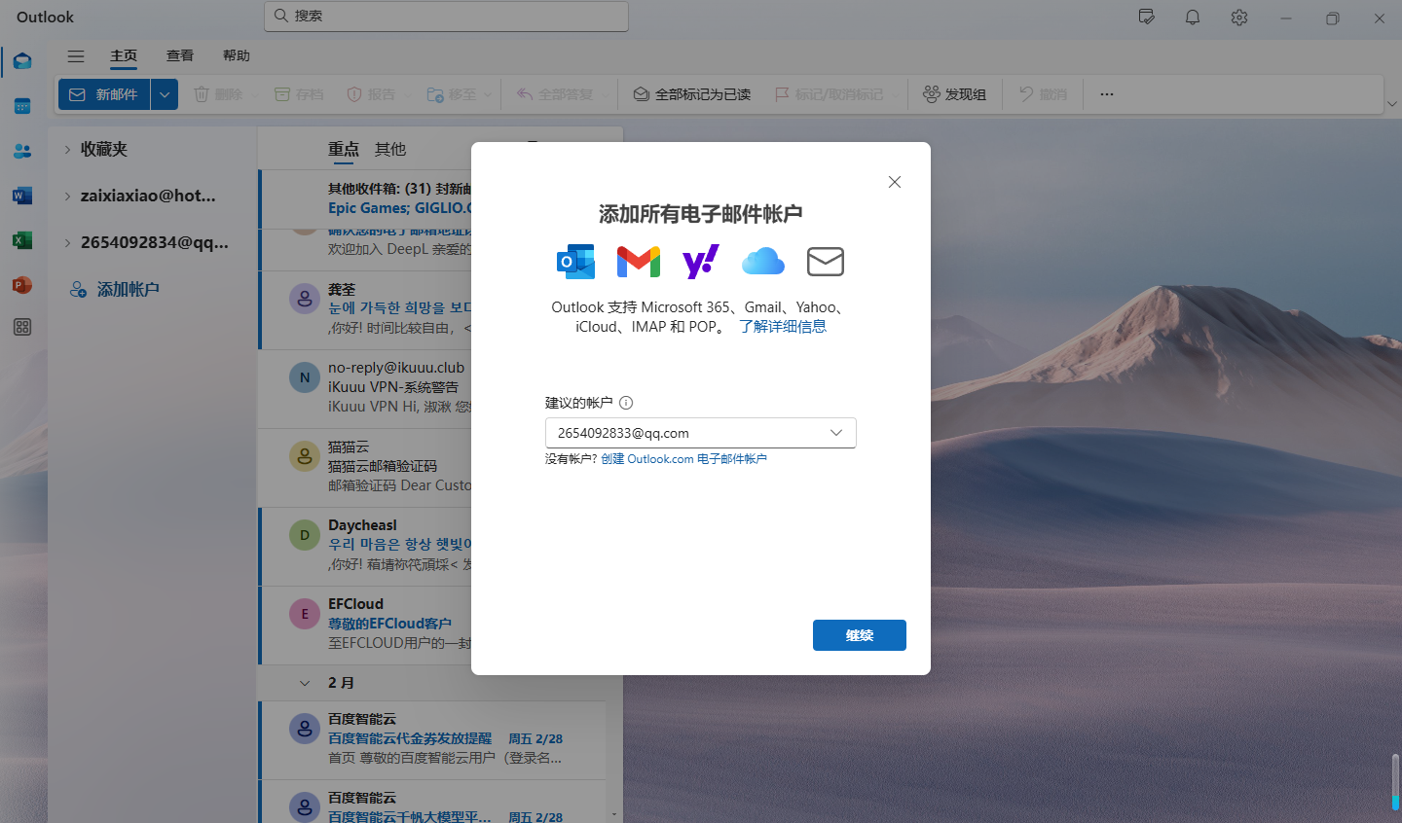Choose the Yahoo icon in dialog
This screenshot has height=823, width=1402.
coord(701,262)
